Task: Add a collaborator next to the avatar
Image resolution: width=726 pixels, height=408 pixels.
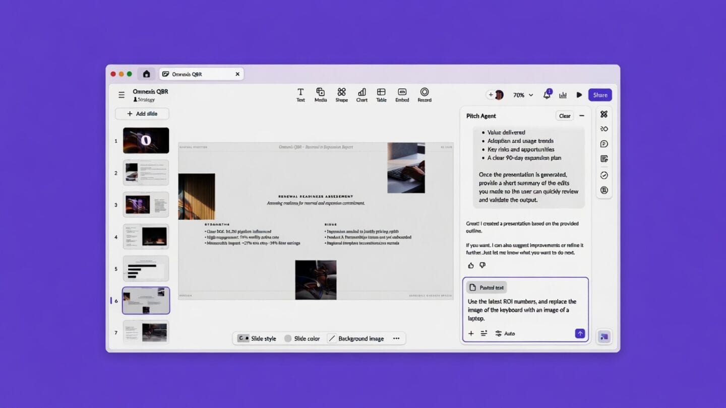Action: [491, 95]
